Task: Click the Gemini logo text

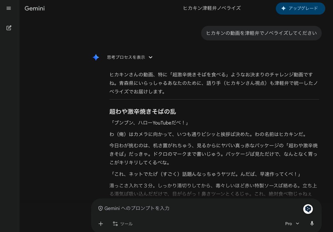Action: coord(34,8)
